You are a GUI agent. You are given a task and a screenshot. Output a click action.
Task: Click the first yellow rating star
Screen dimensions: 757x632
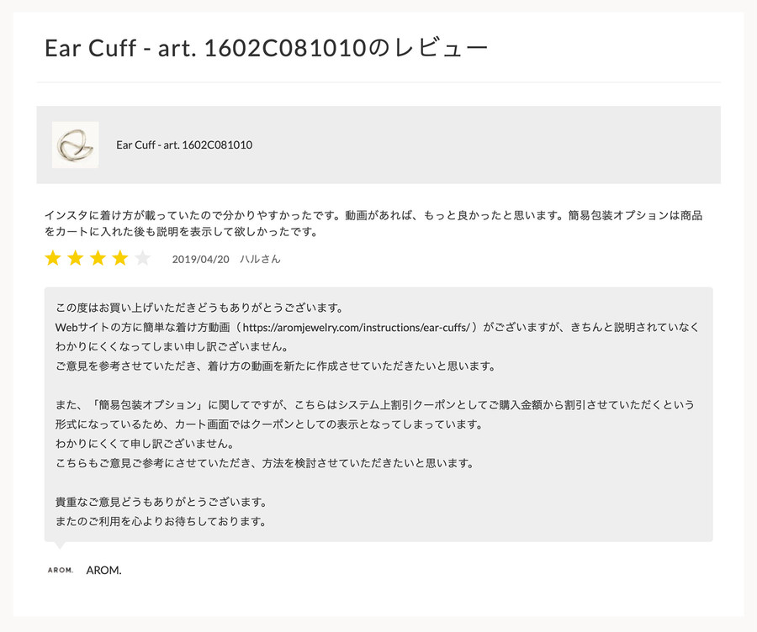53,258
